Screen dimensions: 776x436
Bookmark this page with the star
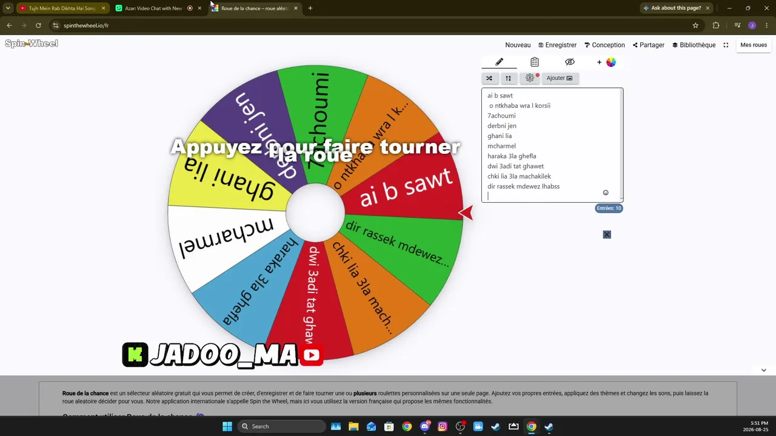point(695,25)
